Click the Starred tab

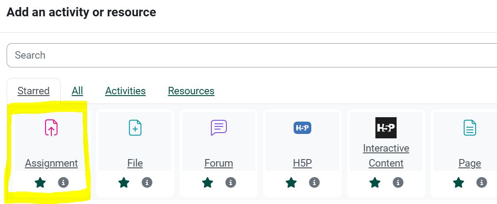pyautogui.click(x=34, y=91)
